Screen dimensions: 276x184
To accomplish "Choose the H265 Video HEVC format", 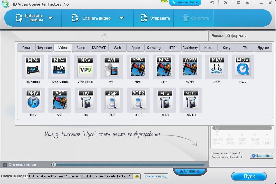I will pyautogui.click(x=59, y=67).
